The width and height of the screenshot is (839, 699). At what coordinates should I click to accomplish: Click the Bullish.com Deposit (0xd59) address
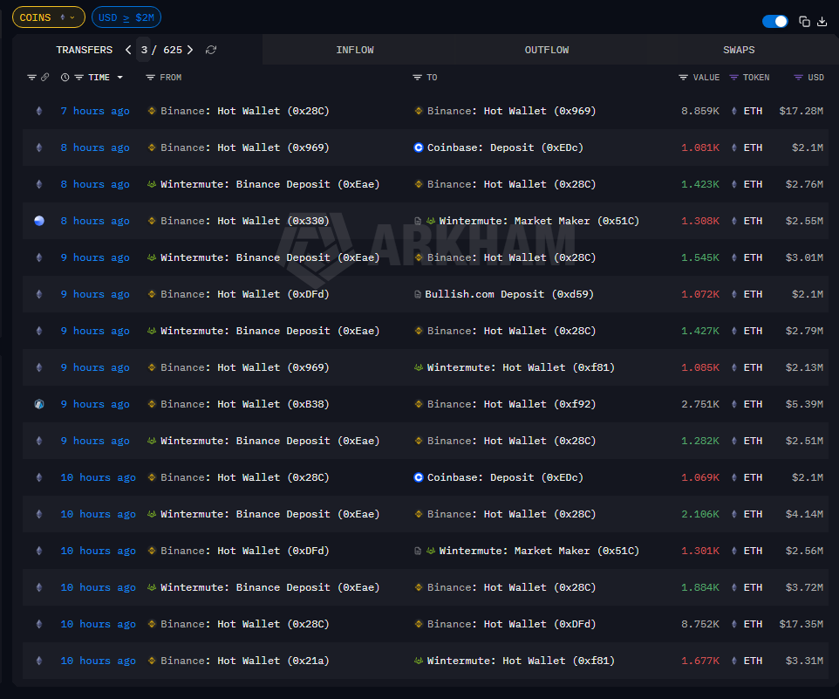[x=509, y=294]
